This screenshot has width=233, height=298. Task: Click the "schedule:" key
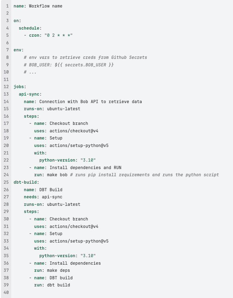[30, 28]
